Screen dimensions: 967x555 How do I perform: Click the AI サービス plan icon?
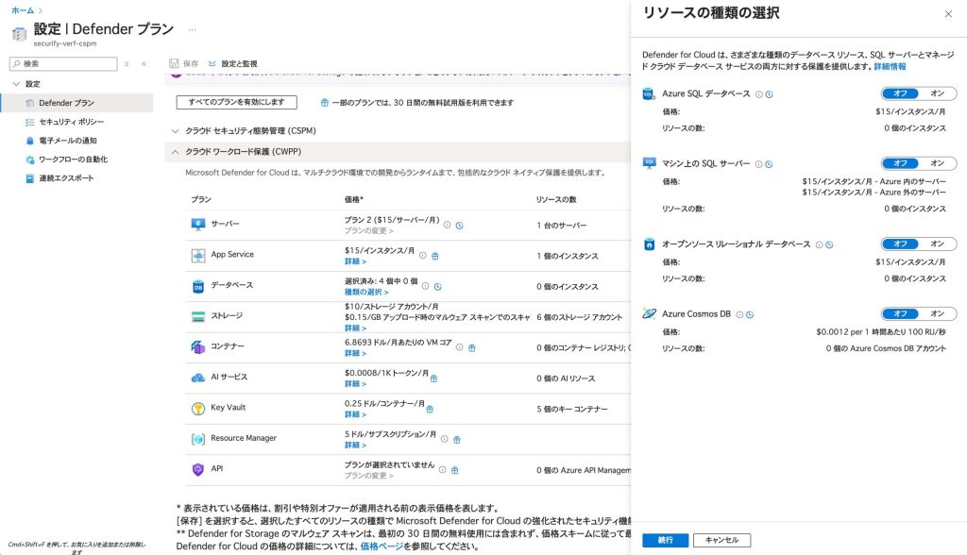(x=198, y=378)
